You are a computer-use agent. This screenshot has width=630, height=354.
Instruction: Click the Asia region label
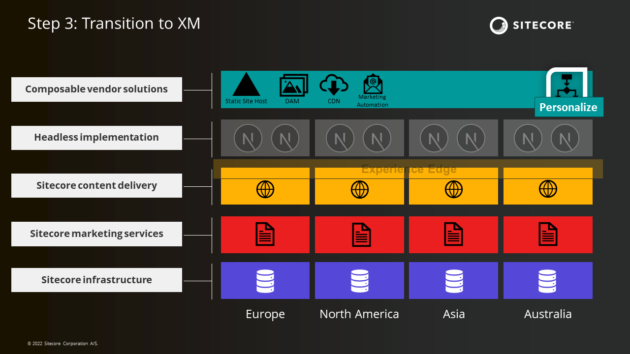click(454, 314)
